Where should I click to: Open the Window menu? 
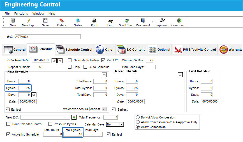coord(38,13)
